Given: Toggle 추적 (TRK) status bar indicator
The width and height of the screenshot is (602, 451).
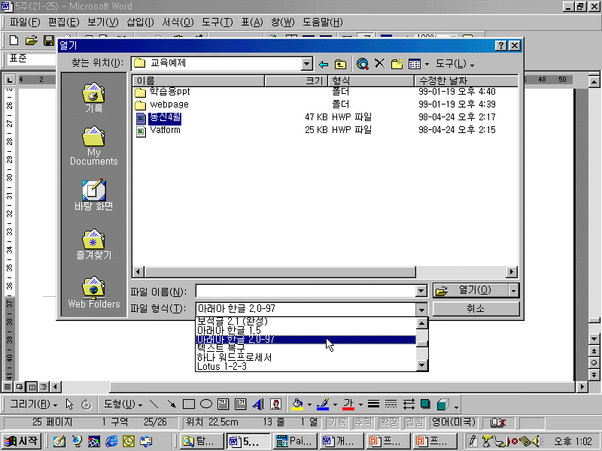Looking at the screenshot, I should (363, 422).
